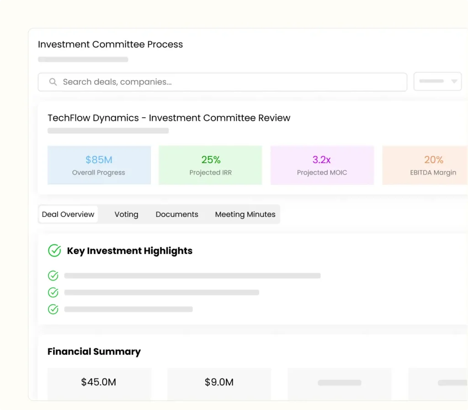Click the $45.0M financial summary tile
Image resolution: width=468 pixels, height=410 pixels.
99,383
